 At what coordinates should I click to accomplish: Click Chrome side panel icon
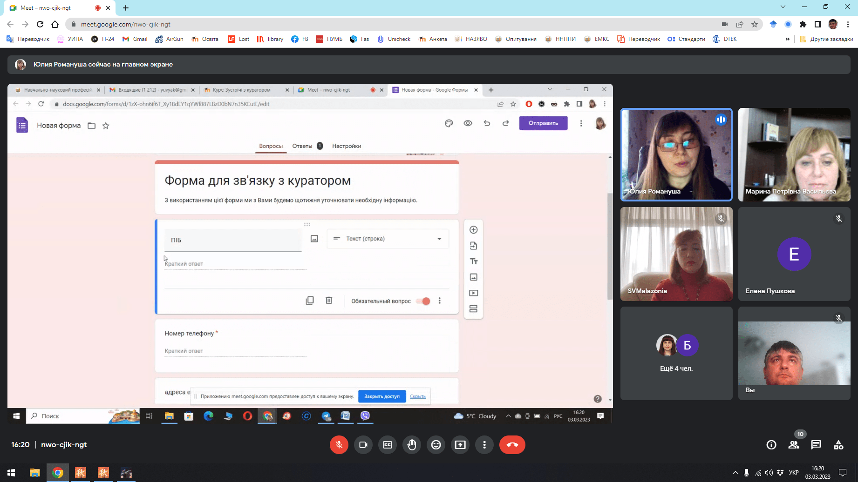pos(818,24)
